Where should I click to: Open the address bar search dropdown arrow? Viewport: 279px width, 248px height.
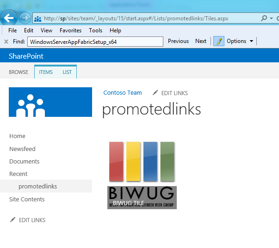pos(271,18)
